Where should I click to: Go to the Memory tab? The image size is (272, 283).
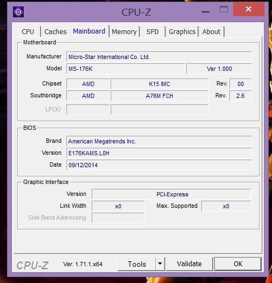124,32
